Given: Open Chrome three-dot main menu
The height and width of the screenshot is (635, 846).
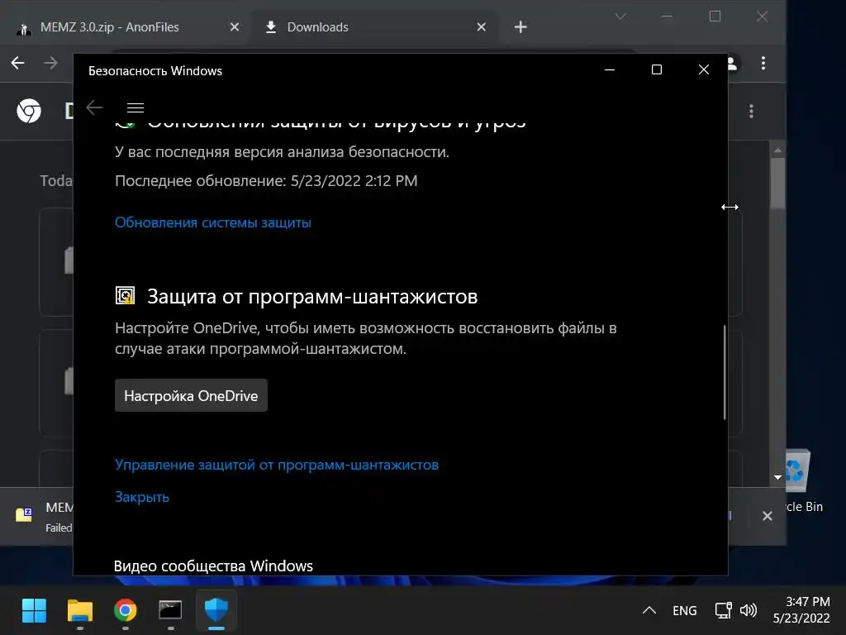Looking at the screenshot, I should [763, 63].
